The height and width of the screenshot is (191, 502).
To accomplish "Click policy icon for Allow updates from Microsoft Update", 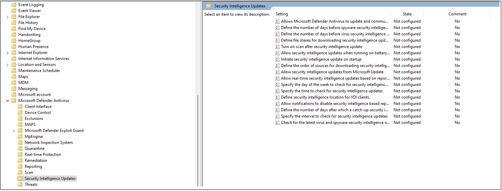I will click(x=278, y=72).
